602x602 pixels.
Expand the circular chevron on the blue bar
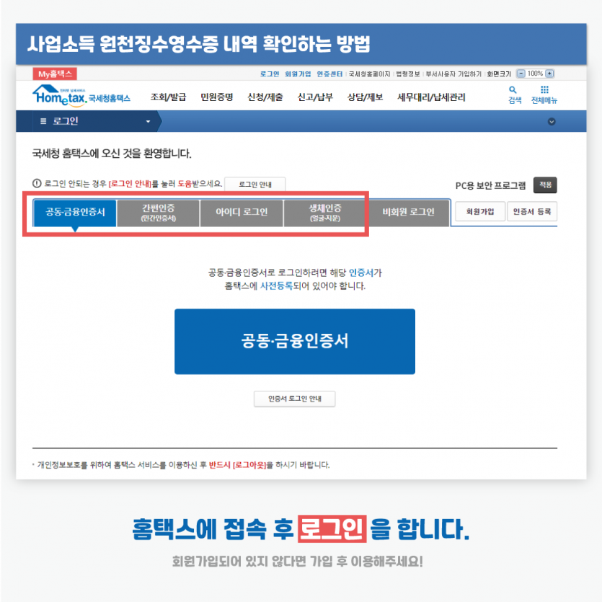tap(552, 122)
